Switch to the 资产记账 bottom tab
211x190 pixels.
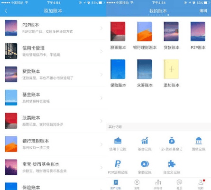116,184
